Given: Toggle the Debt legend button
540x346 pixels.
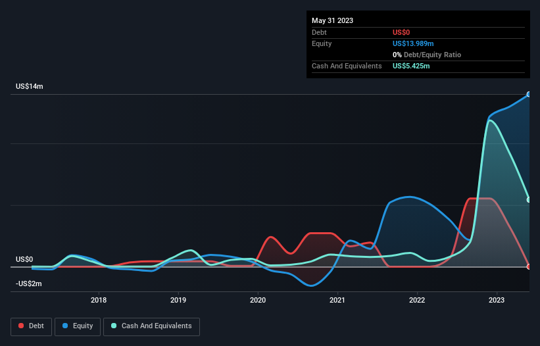Looking at the screenshot, I should pyautogui.click(x=32, y=326).
